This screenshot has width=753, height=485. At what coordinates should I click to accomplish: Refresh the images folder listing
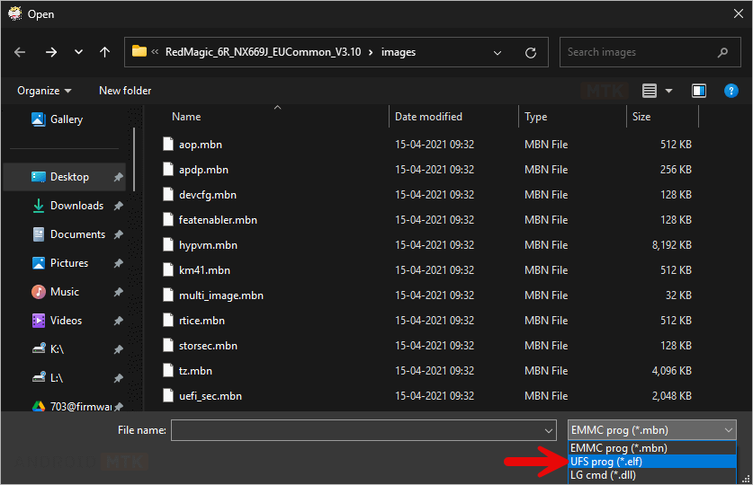(532, 52)
